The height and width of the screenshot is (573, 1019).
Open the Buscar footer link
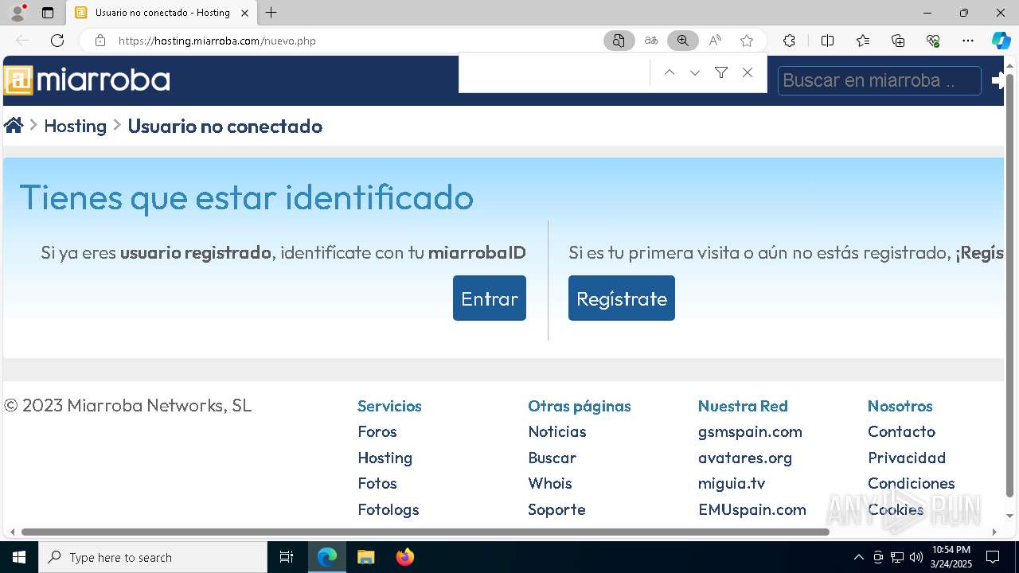pyautogui.click(x=552, y=458)
